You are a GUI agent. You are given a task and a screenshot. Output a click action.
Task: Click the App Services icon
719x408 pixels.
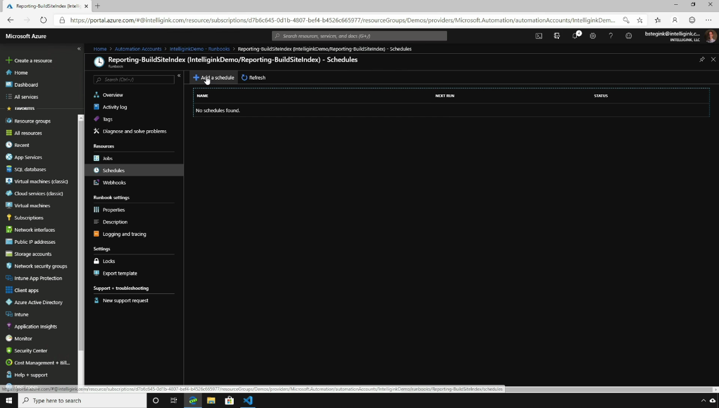[x=9, y=157]
